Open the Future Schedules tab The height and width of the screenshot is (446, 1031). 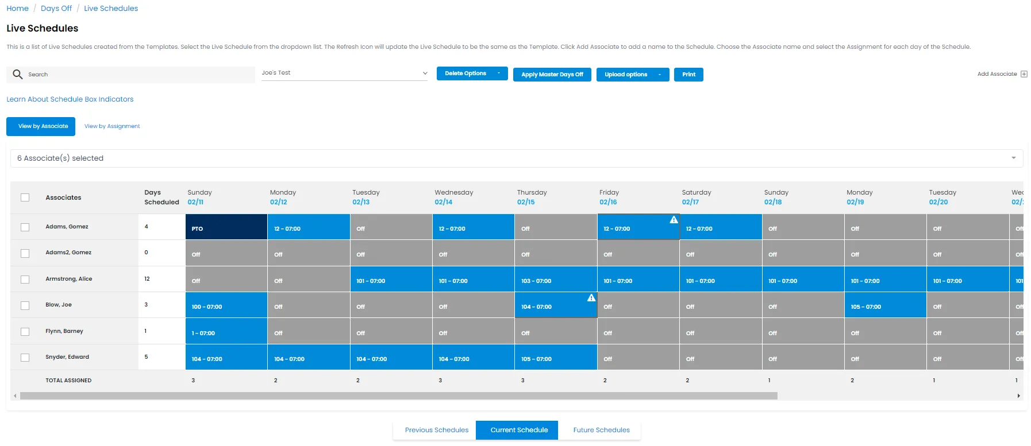click(x=601, y=430)
